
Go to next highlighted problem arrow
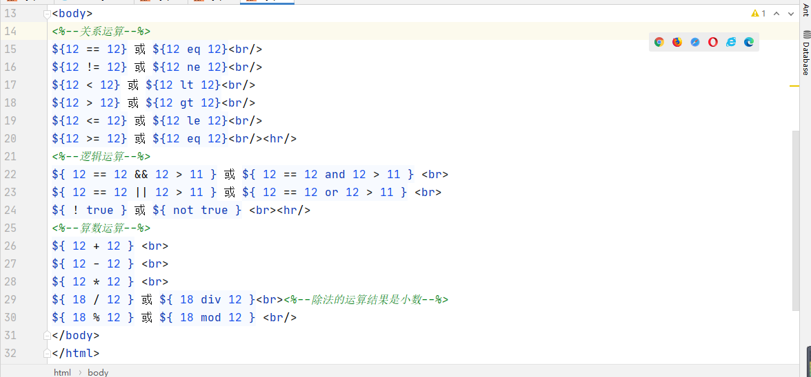pos(791,13)
